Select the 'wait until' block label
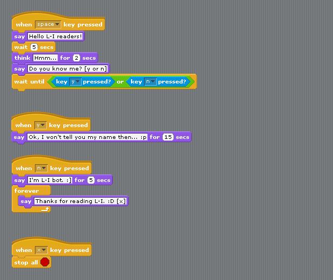This screenshot has height=280, width=333. [x=30, y=82]
